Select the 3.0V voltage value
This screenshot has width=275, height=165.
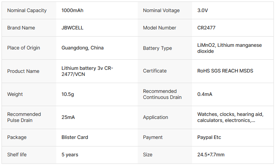pos(203,11)
